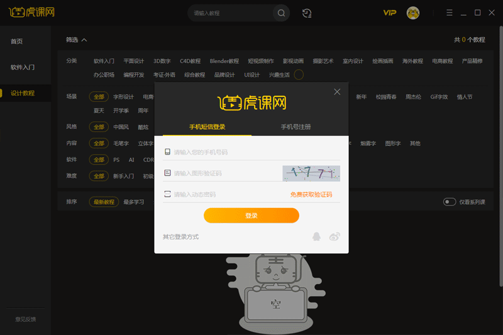The width and height of the screenshot is (503, 335).
Task: Select C4D教程 category filter
Action: point(191,61)
